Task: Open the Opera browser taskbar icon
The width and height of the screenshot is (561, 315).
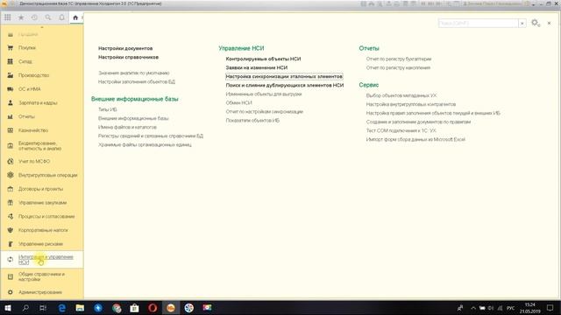Action: pos(153,307)
